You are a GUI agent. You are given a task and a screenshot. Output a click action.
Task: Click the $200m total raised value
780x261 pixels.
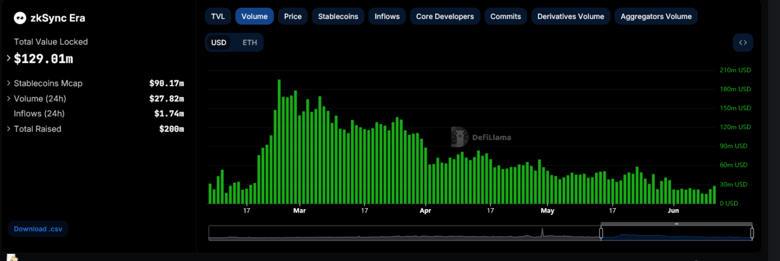(172, 129)
